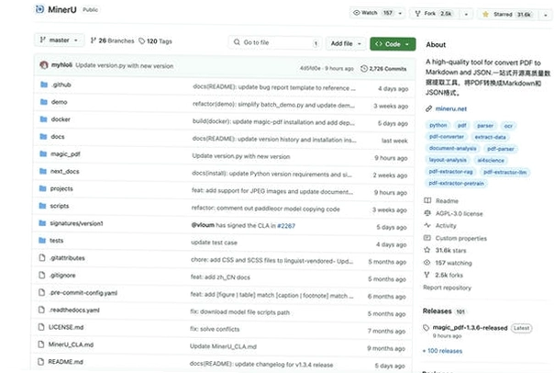Open the green Code dropdown button
Viewport: 554px width, 373px height.
point(393,44)
